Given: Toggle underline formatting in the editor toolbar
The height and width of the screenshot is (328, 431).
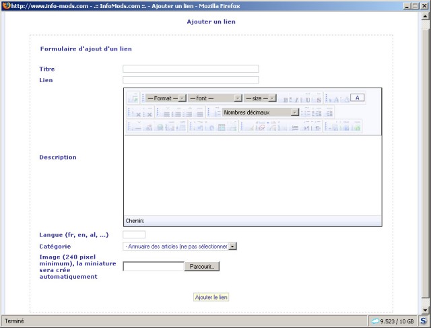Looking at the screenshot, I should 308,100.
